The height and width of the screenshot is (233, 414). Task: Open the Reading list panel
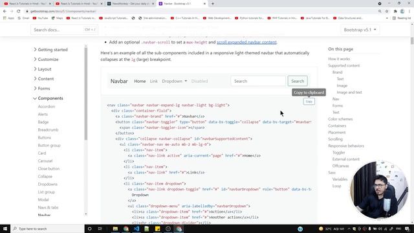coord(402,18)
